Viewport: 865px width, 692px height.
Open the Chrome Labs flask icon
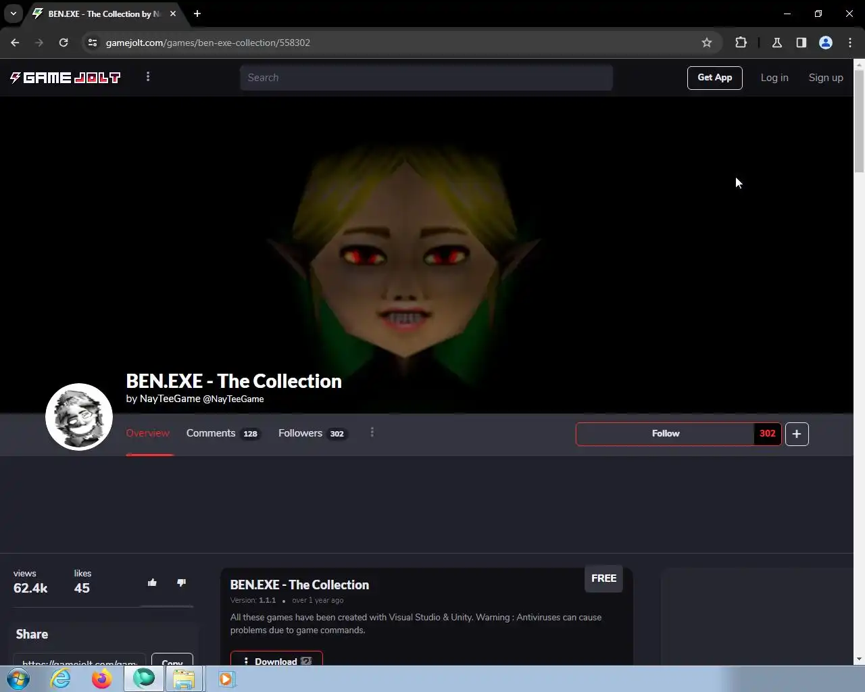[777, 43]
